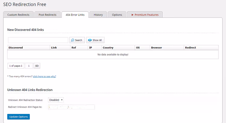This screenshot has height=123, width=226.
Task: Open the History tab
Action: (x=98, y=15)
